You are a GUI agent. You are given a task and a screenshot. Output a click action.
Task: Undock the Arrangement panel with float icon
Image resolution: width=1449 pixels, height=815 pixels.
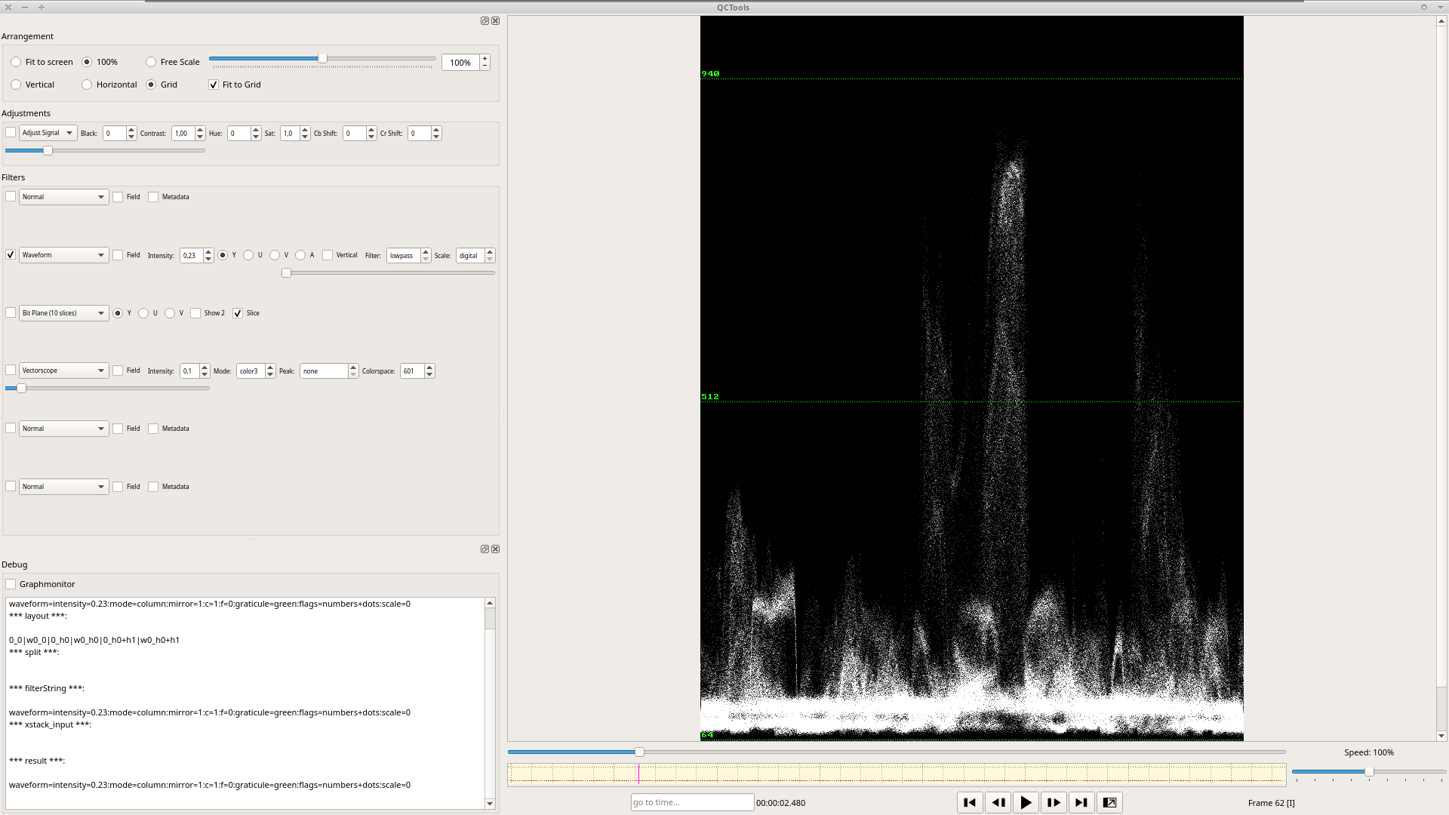click(485, 21)
